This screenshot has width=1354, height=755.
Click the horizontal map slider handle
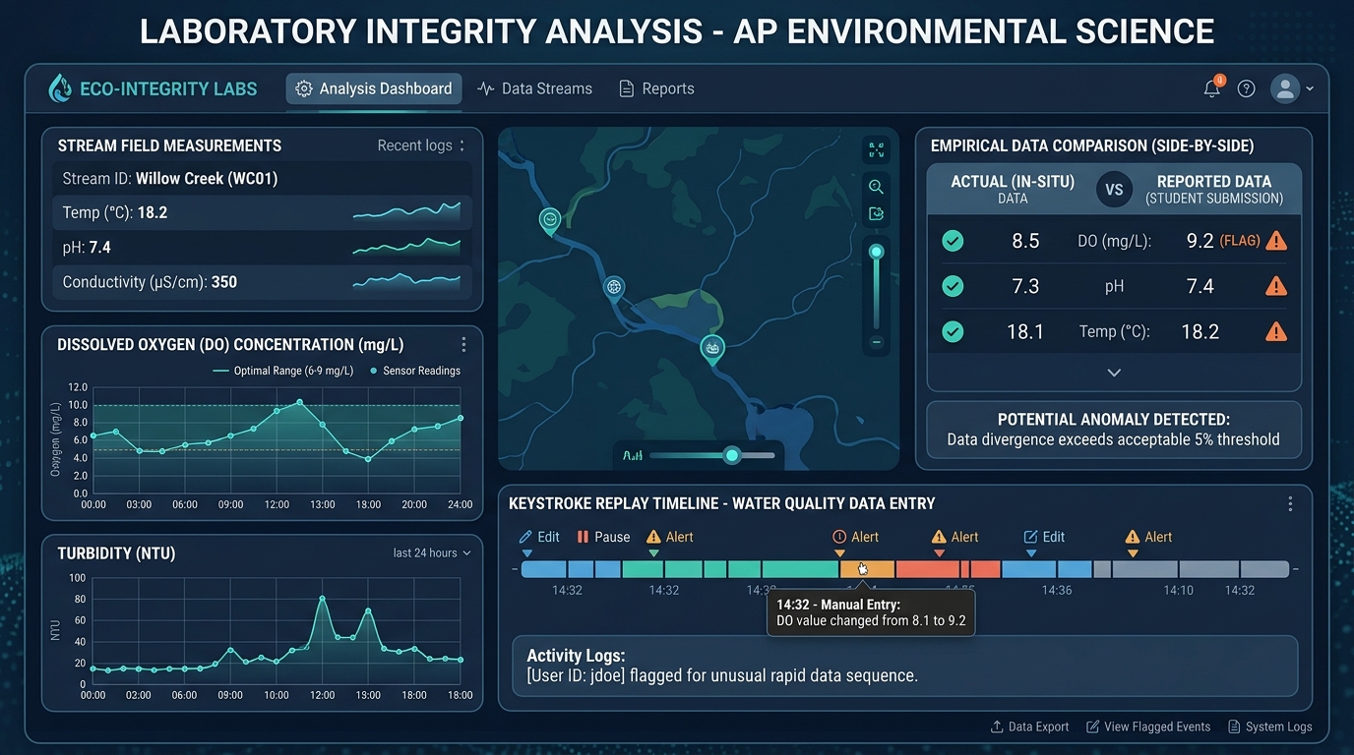coord(731,455)
